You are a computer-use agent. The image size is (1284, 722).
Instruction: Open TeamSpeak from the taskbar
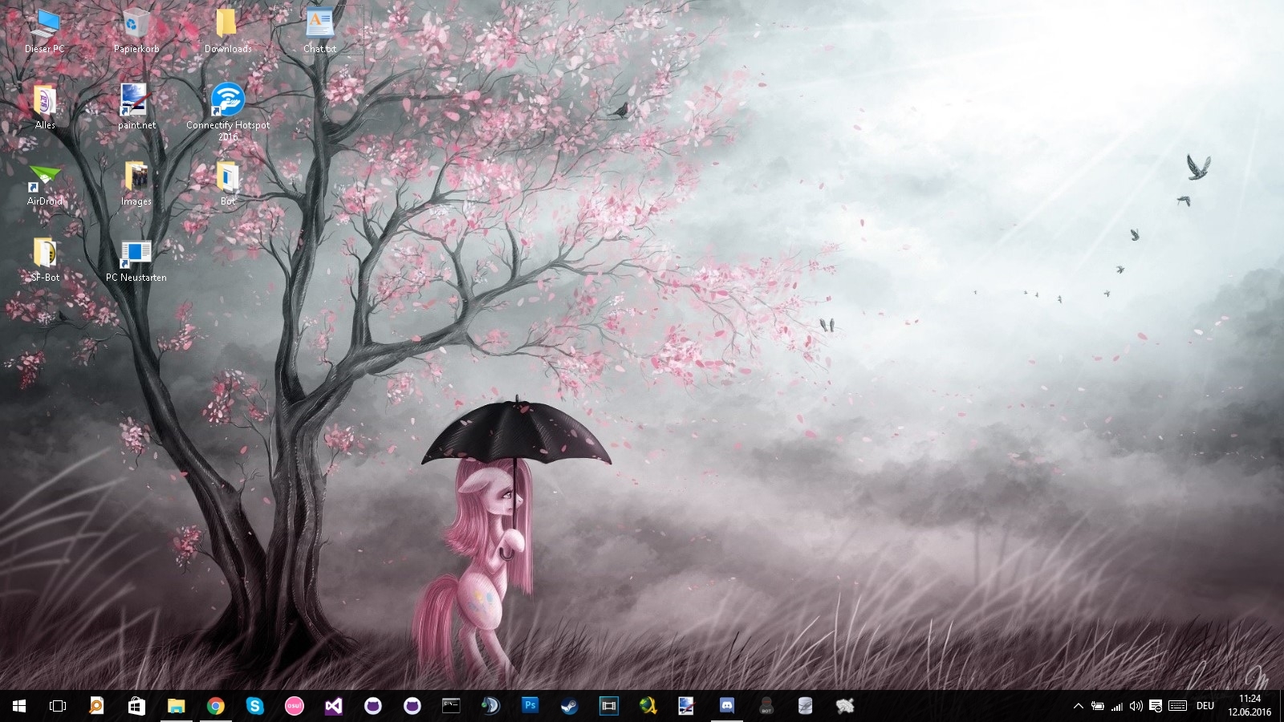[490, 706]
